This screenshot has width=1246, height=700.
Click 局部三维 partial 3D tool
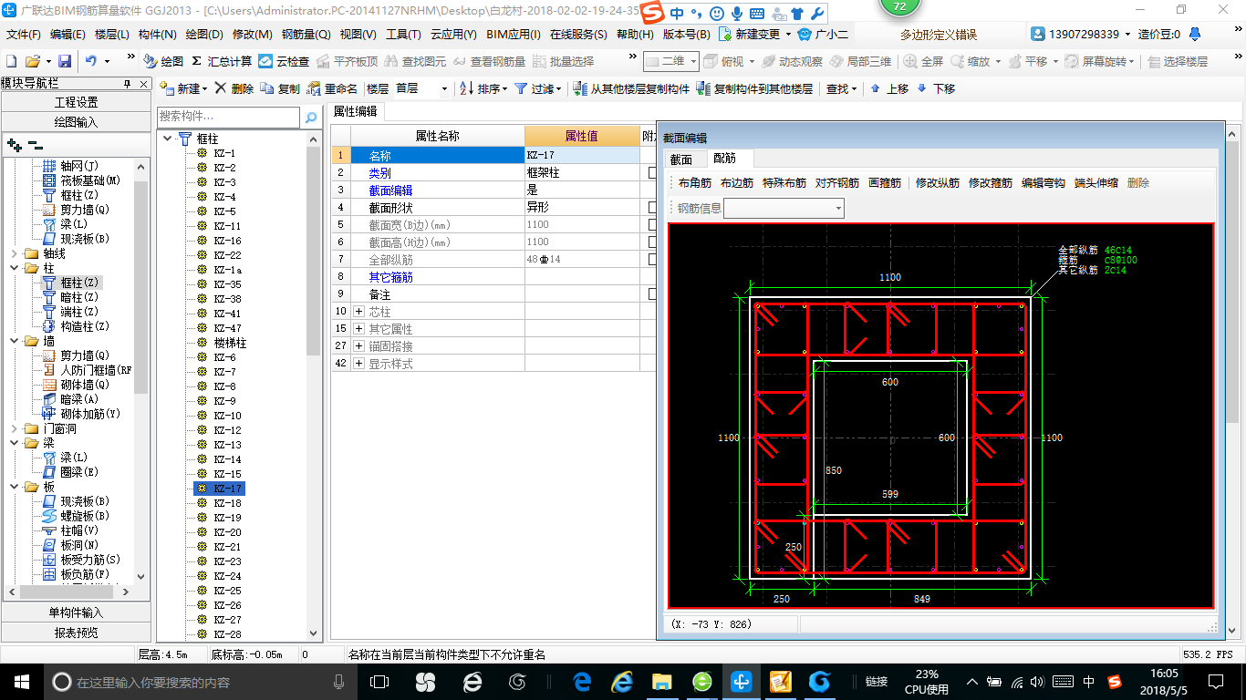coord(860,61)
